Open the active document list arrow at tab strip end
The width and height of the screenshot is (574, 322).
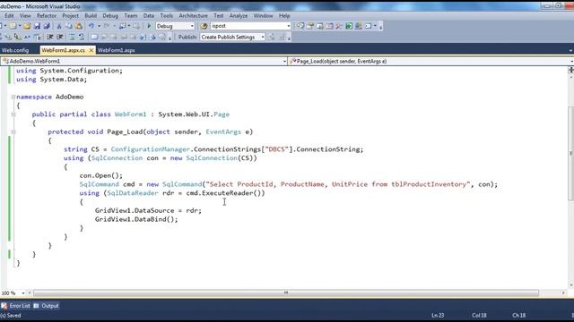(x=570, y=50)
